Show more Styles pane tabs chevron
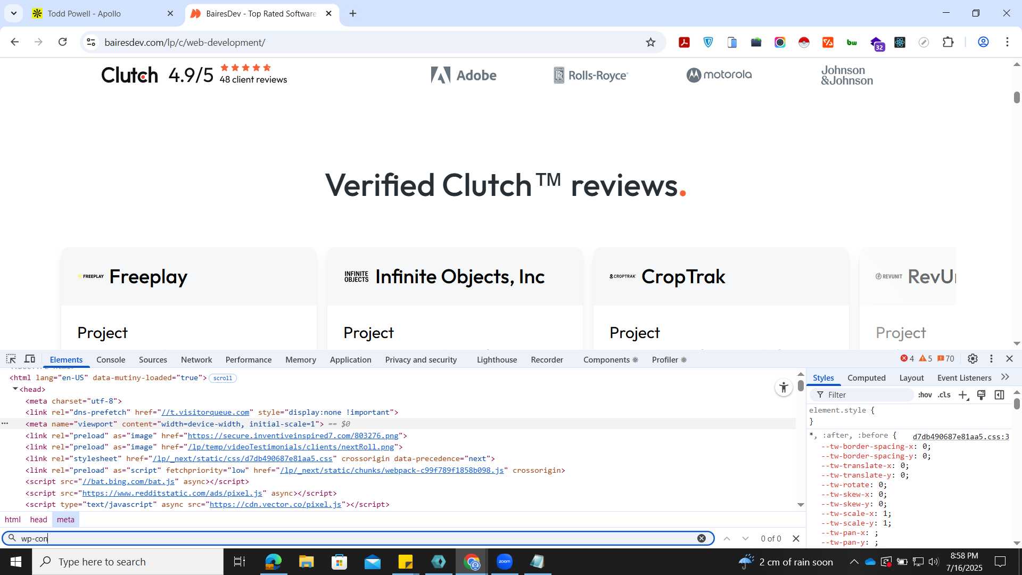Screen dimensions: 1022x575 click(x=1005, y=377)
